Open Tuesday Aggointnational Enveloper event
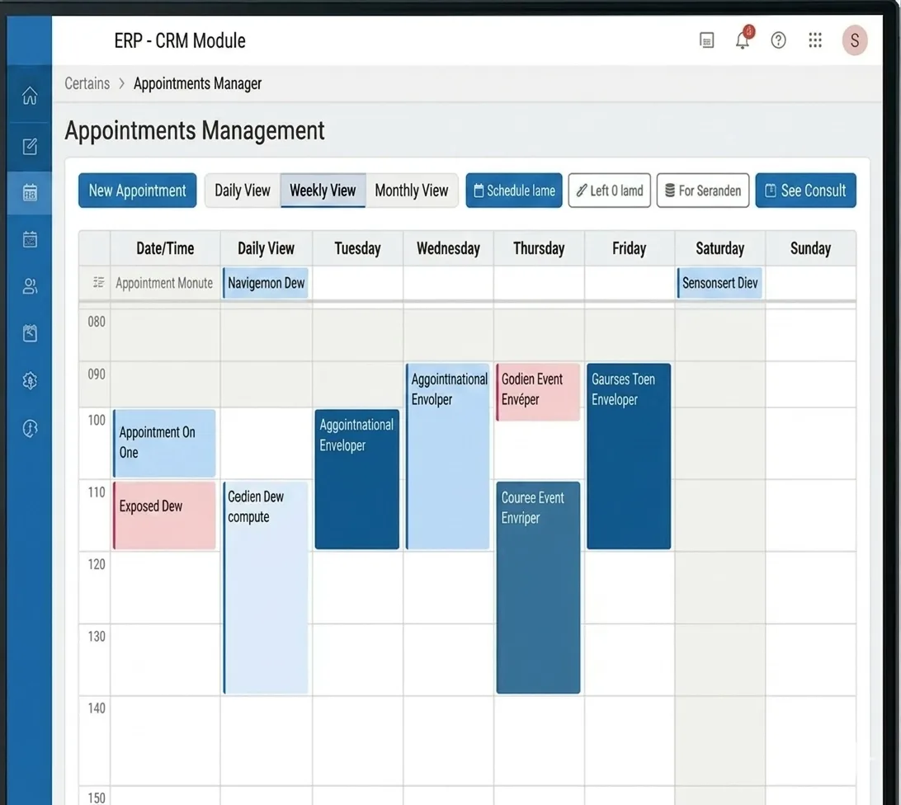 [x=356, y=479]
